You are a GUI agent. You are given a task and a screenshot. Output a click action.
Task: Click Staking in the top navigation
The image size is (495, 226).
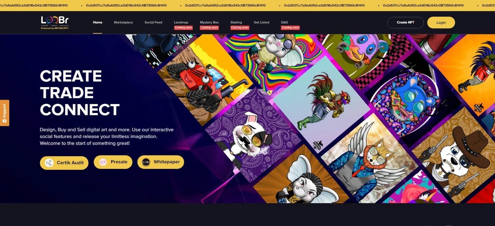pos(236,22)
